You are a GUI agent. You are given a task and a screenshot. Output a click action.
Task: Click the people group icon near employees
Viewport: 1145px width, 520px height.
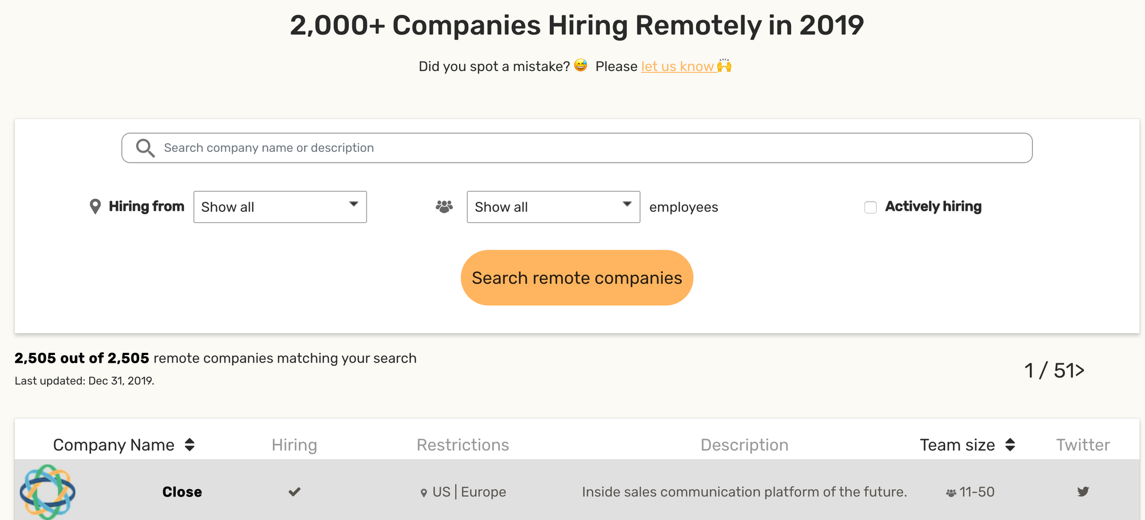444,207
